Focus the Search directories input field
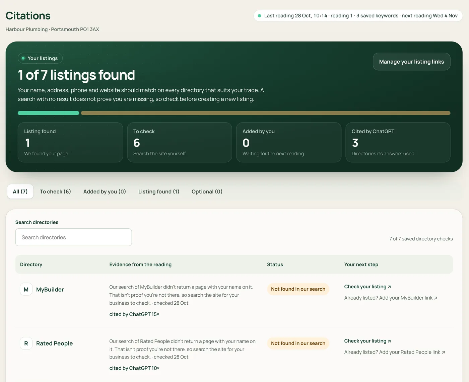 coord(74,237)
